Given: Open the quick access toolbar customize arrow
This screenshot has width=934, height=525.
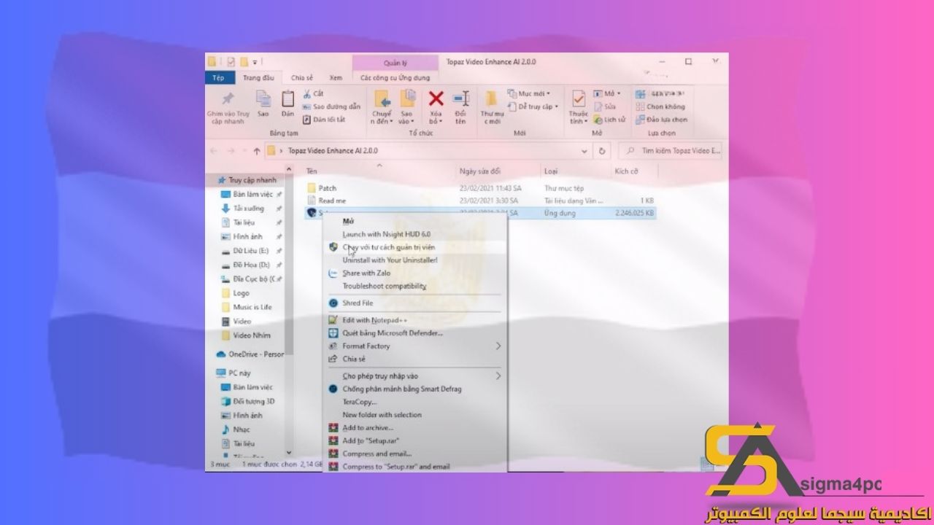Looking at the screenshot, I should (x=255, y=62).
